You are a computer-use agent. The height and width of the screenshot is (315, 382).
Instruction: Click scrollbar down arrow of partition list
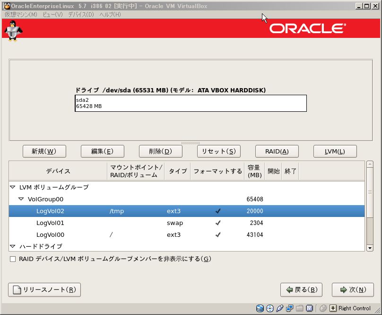click(370, 248)
